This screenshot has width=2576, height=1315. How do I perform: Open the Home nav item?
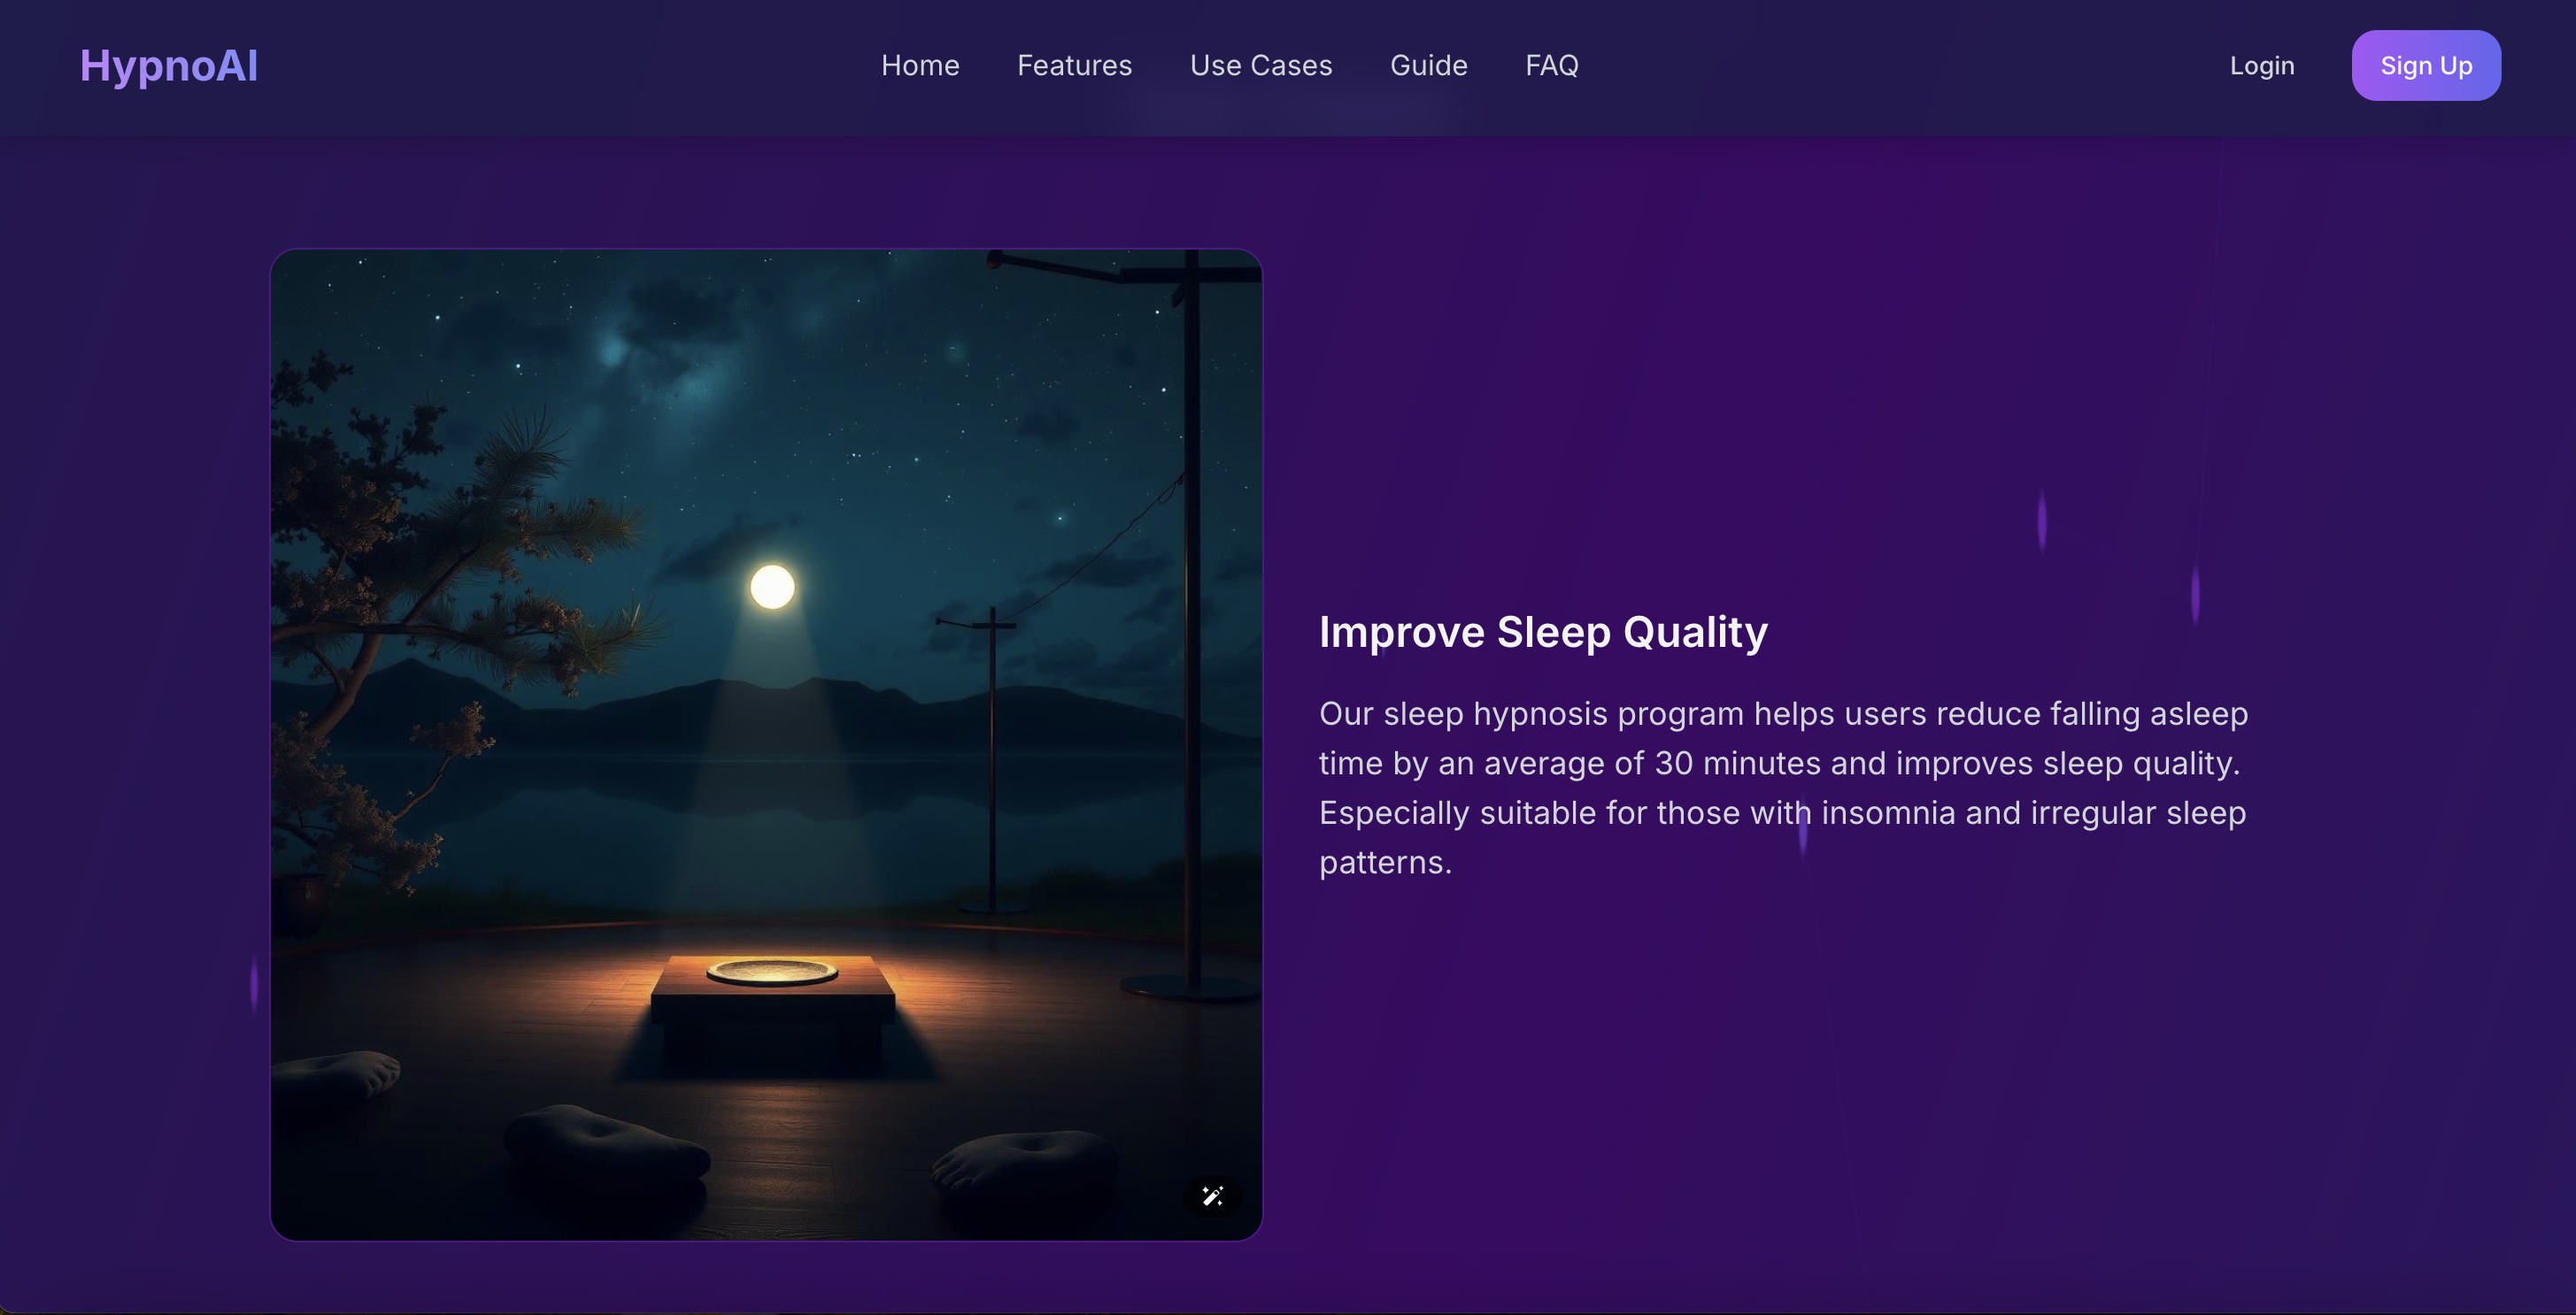click(919, 66)
